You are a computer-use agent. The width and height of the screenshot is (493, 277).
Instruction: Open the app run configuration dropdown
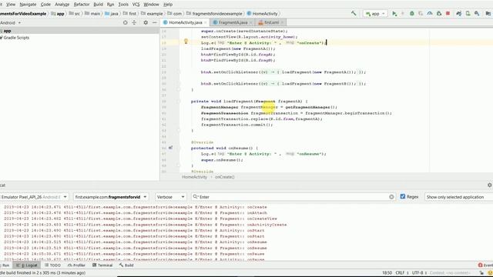coord(375,14)
